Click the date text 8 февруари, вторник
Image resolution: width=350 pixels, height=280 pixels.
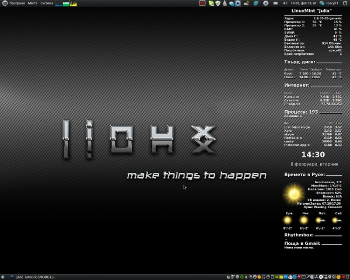[314, 164]
